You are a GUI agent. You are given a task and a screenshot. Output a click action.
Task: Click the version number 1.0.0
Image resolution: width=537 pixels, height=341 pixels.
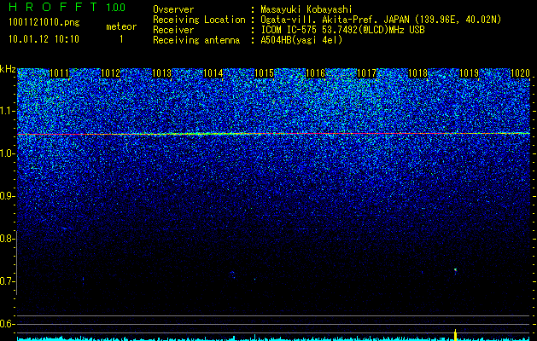point(116,7)
